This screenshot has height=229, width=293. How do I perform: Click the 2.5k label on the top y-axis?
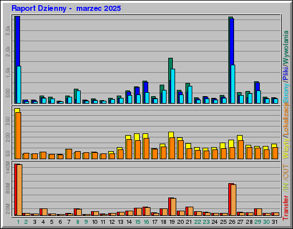[8, 52]
